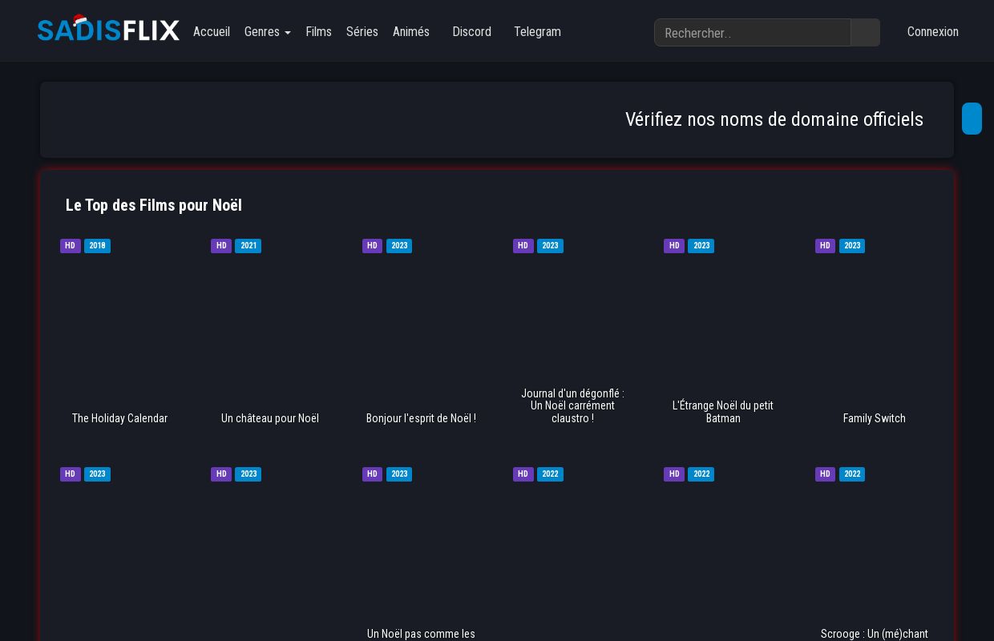
Task: Click the Rechercher search input field
Action: (752, 33)
